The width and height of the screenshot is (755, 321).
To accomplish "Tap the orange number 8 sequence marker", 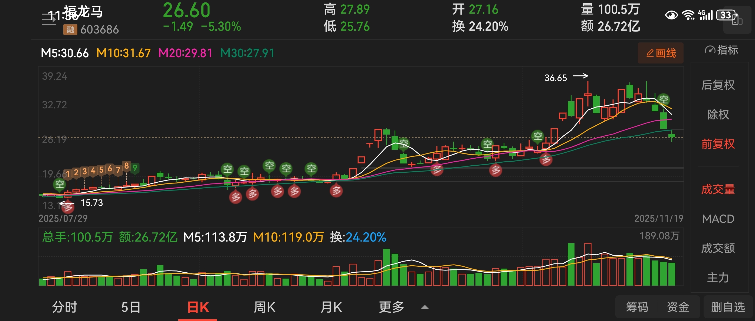I will pos(126,166).
